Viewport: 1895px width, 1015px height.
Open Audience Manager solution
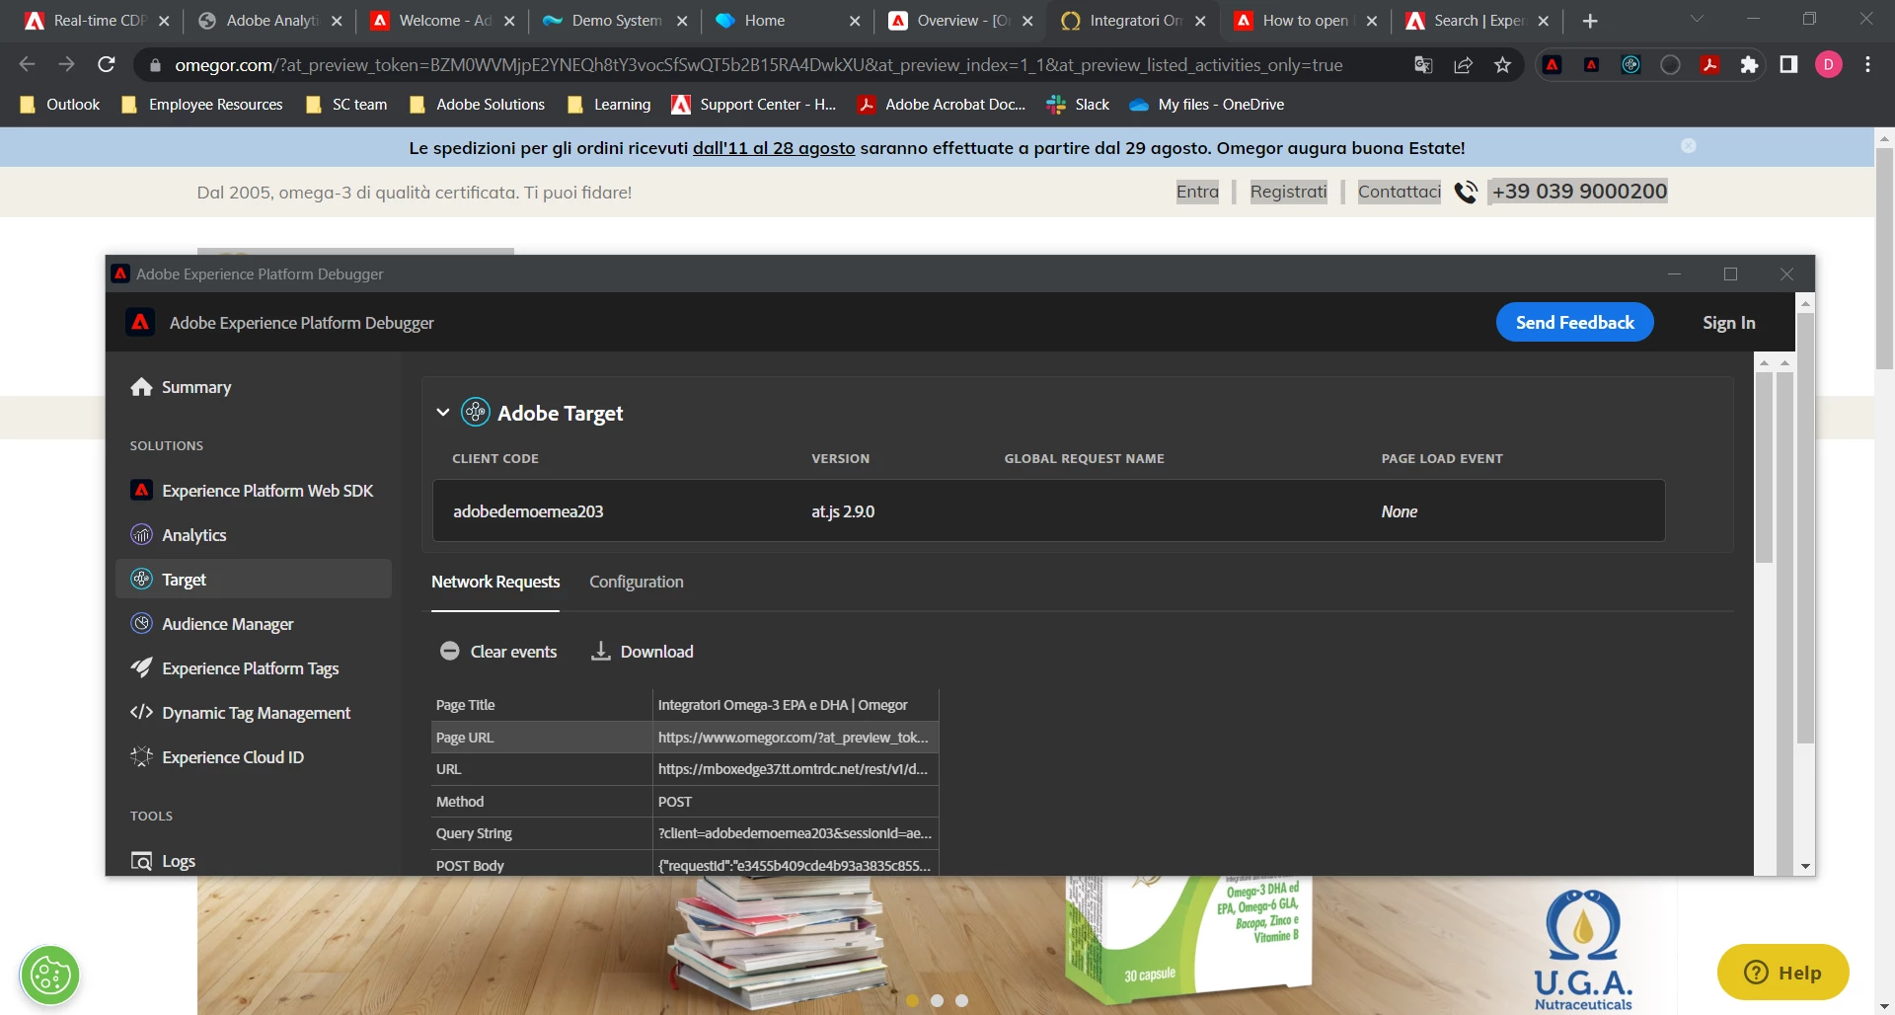pyautogui.click(x=212, y=624)
